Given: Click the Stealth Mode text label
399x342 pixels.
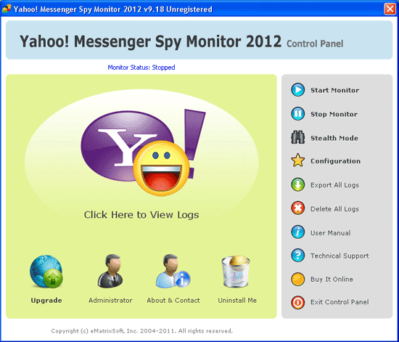Looking at the screenshot, I should tap(334, 138).
